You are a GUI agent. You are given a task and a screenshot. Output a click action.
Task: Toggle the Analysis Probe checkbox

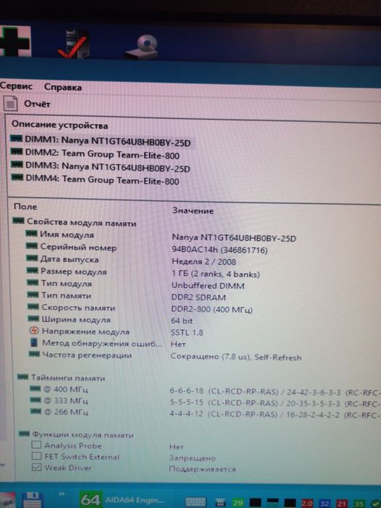[36, 445]
